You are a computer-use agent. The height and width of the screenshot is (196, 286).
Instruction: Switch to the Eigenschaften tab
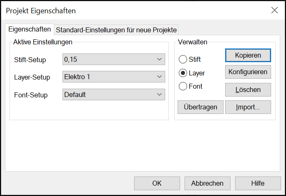29,29
